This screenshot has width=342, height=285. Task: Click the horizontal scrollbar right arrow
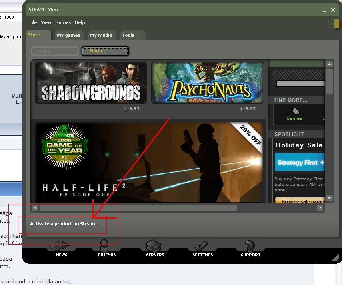pos(320,207)
